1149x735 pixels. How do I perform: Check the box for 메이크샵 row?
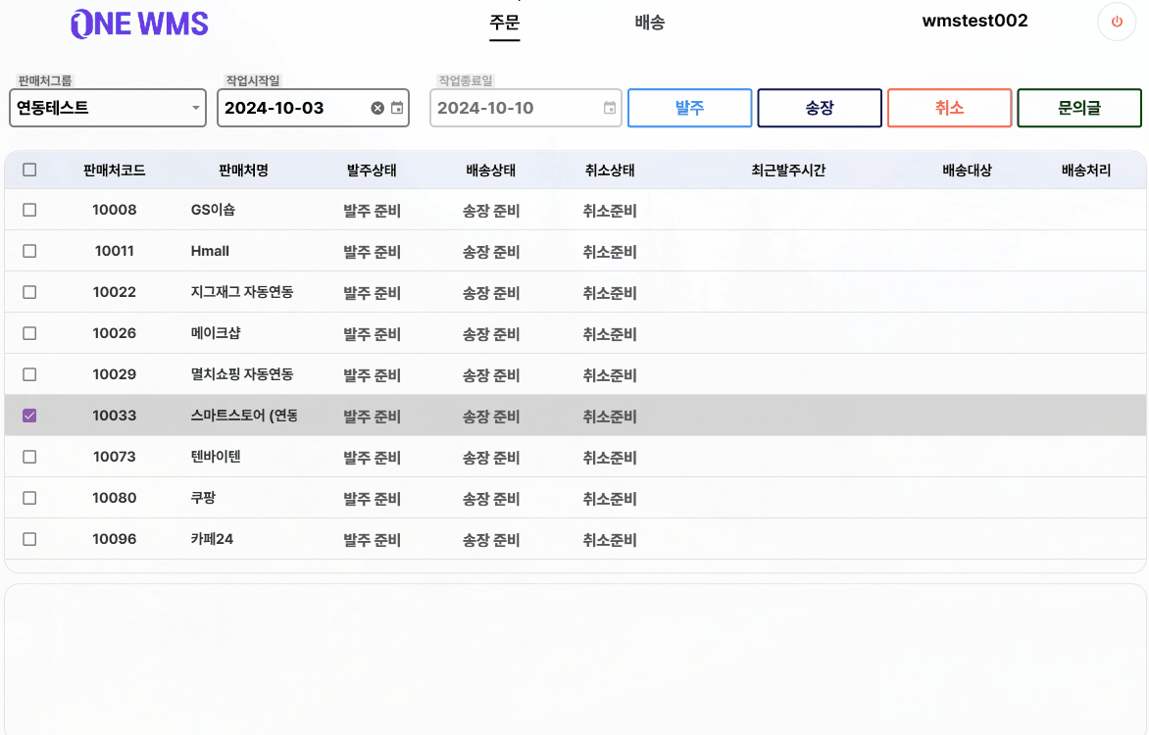pos(29,332)
